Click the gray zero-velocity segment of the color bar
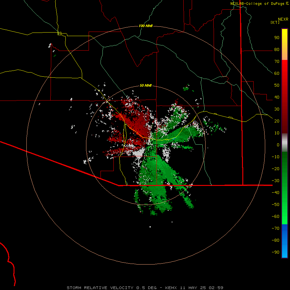 285,143
